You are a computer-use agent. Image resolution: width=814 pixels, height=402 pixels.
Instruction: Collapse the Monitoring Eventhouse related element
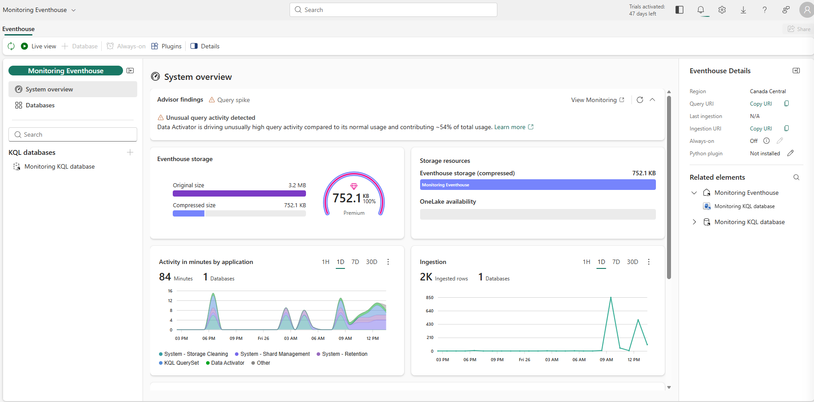point(694,193)
